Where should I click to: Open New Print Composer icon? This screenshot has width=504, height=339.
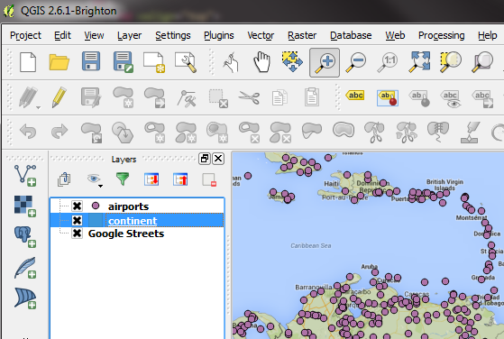tap(154, 62)
